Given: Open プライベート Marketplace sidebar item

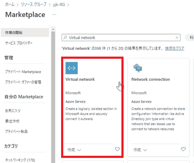Looking at the screenshot, I should click(x=23, y=72).
